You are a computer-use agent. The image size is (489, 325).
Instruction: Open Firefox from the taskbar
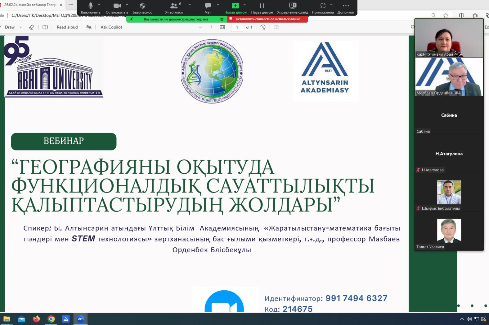click(36, 319)
